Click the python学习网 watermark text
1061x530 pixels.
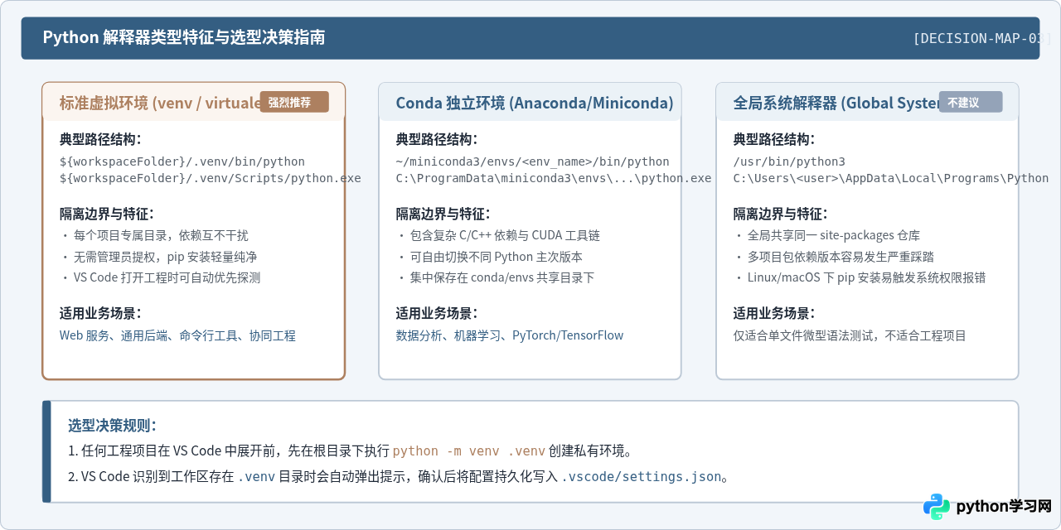[1004, 507]
